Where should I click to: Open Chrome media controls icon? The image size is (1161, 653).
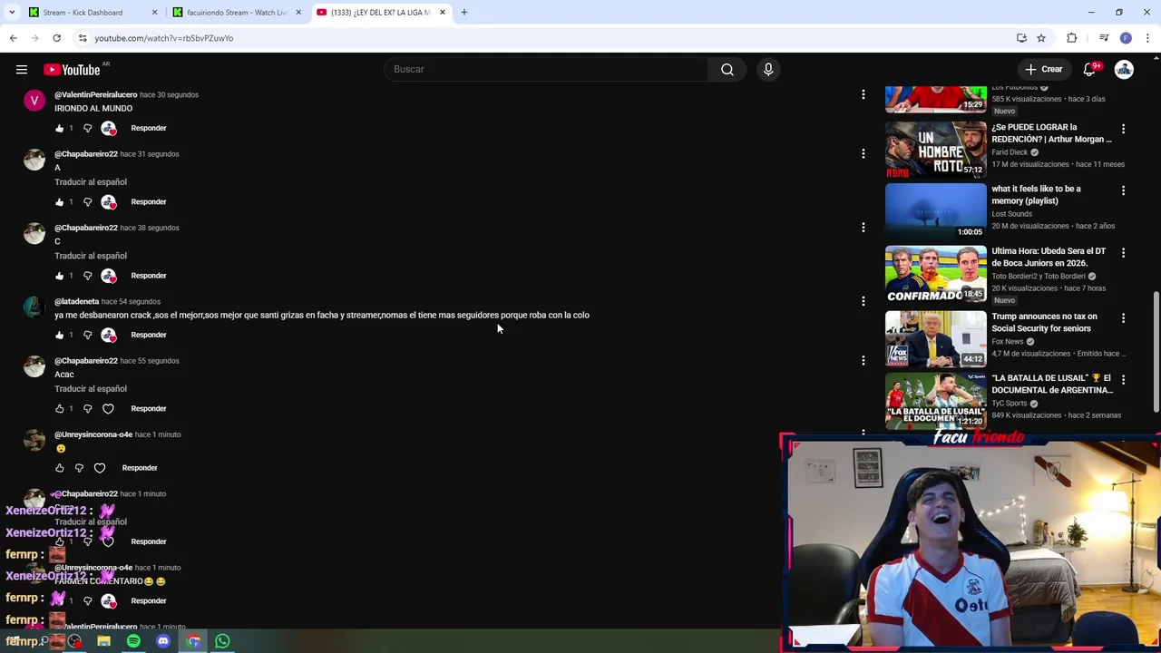click(x=1104, y=38)
